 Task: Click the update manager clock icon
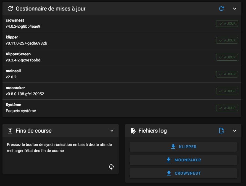10,9
